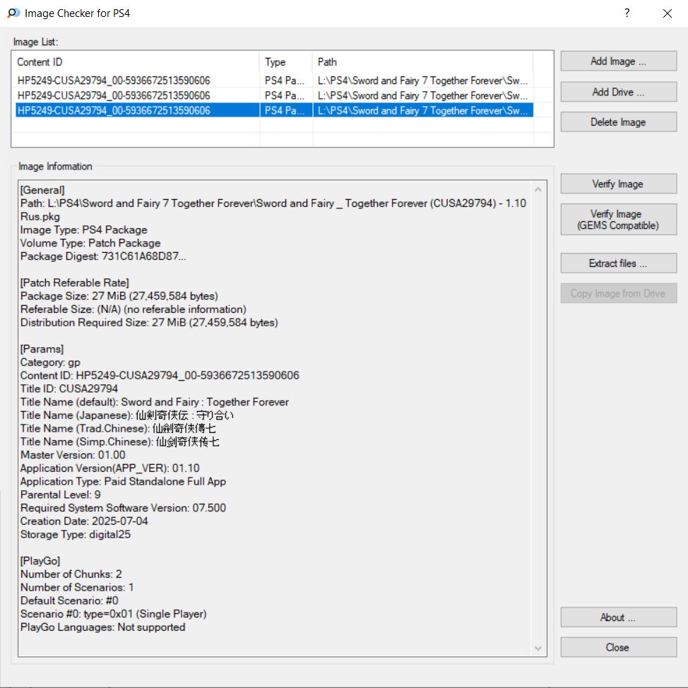Click the Image Checker app icon in title bar
The width and height of the screenshot is (688, 688).
tap(13, 13)
